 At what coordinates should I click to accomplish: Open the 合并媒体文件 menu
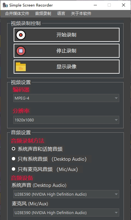(17, 13)
